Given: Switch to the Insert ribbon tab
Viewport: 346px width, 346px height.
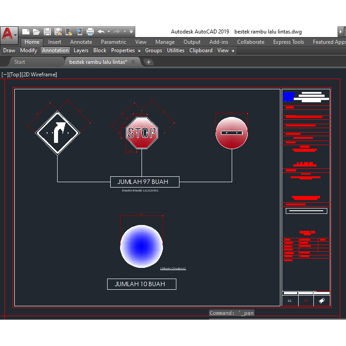Looking at the screenshot, I should (x=54, y=42).
